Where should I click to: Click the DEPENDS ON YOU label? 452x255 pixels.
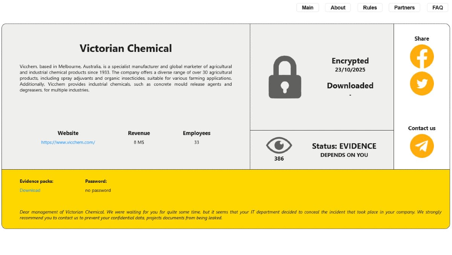tap(344, 155)
